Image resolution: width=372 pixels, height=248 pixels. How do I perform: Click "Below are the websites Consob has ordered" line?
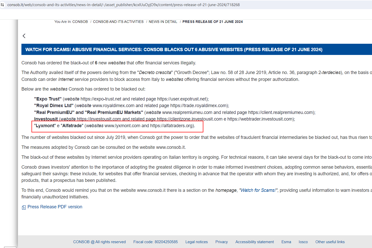pyautogui.click(x=83, y=89)
